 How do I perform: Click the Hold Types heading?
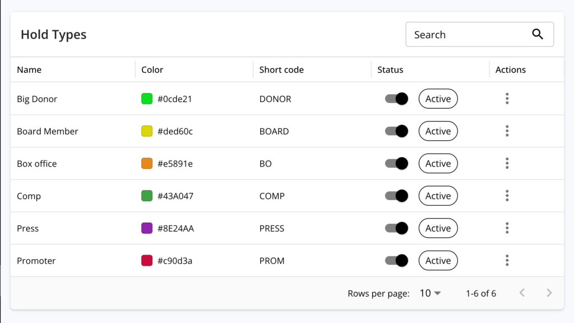[x=53, y=34]
